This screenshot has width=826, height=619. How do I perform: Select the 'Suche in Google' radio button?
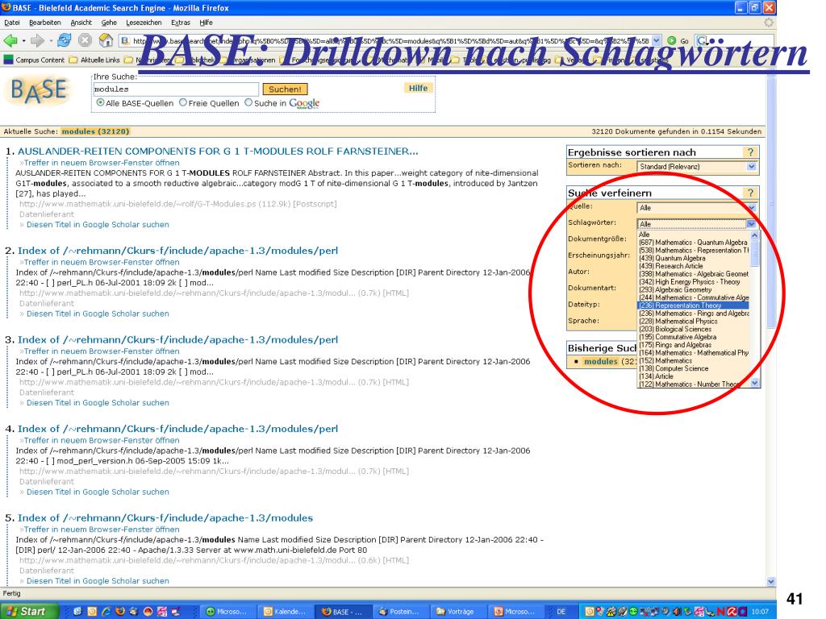248,102
